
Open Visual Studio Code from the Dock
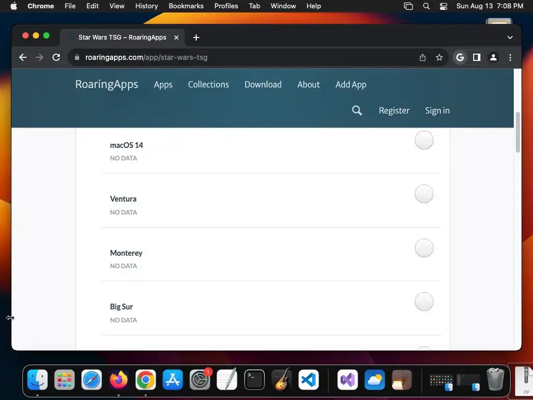(x=309, y=380)
